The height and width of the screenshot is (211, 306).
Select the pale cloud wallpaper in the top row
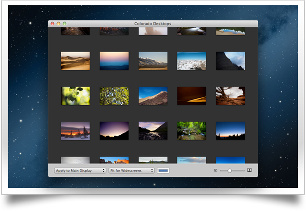(153, 31)
